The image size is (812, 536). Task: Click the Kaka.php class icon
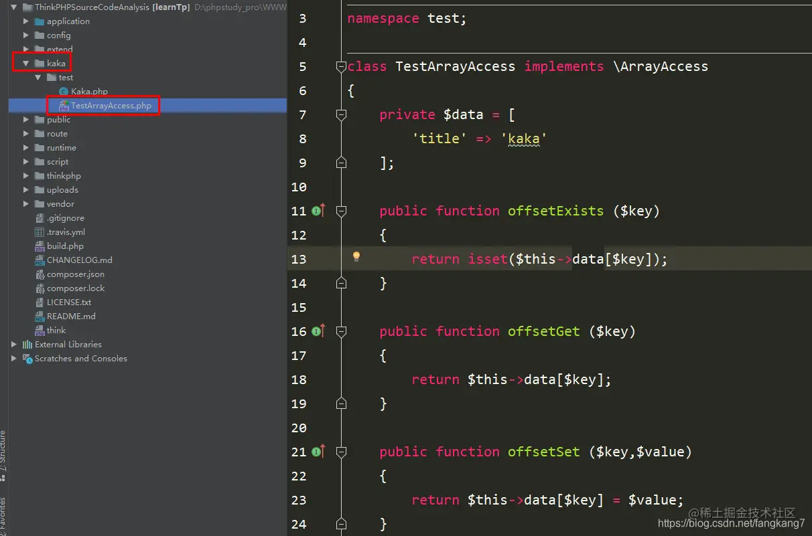pos(64,92)
